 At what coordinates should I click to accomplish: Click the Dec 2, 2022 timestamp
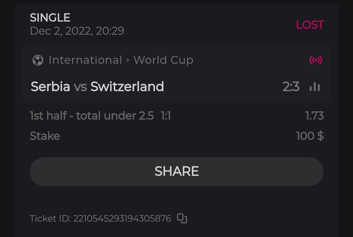77,31
